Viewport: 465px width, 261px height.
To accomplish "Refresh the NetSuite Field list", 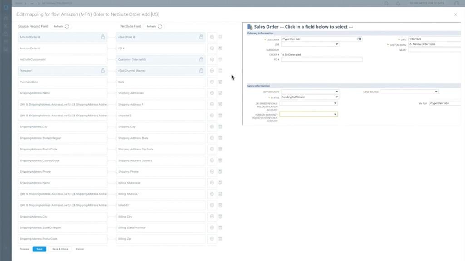I will (x=154, y=26).
